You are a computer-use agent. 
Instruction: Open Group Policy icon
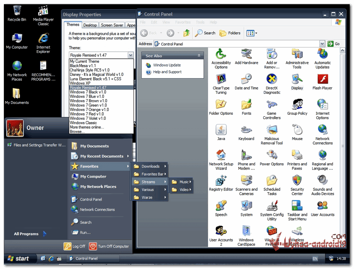click(297, 107)
